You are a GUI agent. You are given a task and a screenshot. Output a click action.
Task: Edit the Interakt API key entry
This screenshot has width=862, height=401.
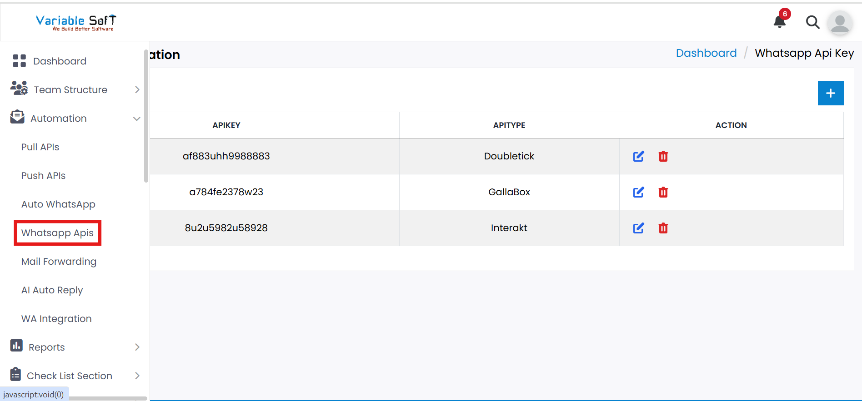coord(638,228)
